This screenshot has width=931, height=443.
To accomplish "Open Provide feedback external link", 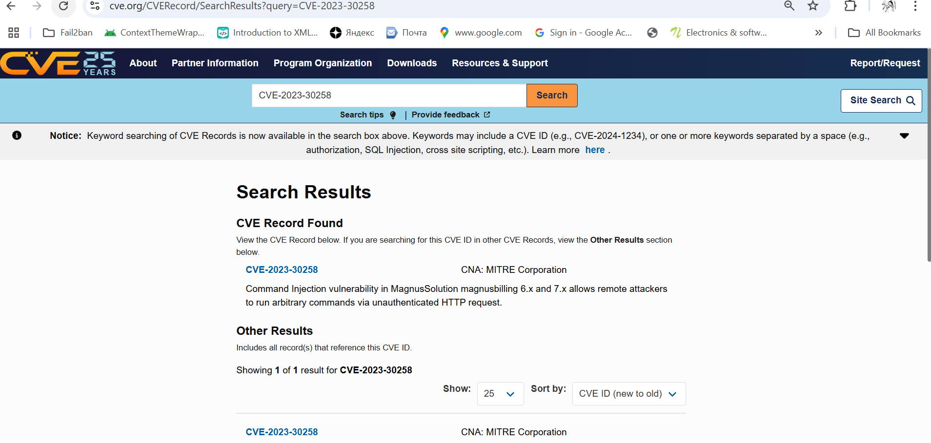I will pyautogui.click(x=451, y=115).
